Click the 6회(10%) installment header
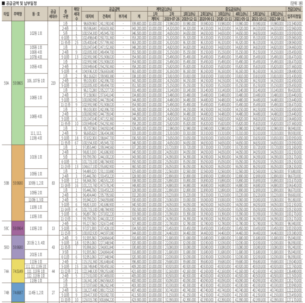Viewport: 305px width, 303px height. [277, 14]
